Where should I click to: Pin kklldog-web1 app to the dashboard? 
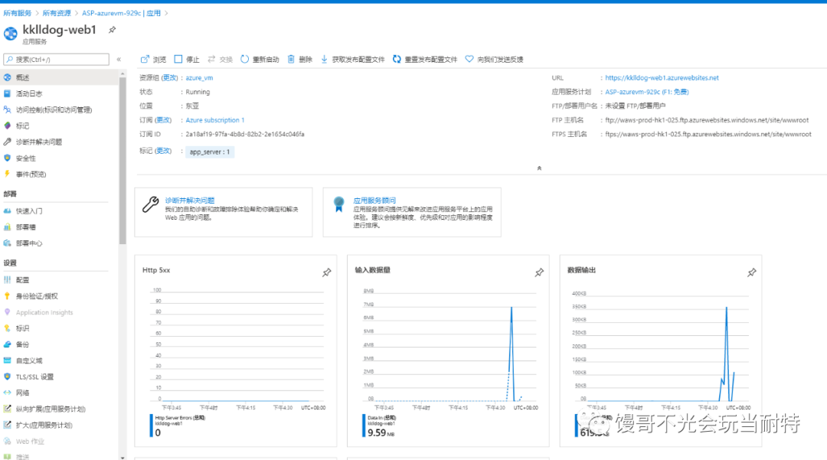(x=112, y=30)
